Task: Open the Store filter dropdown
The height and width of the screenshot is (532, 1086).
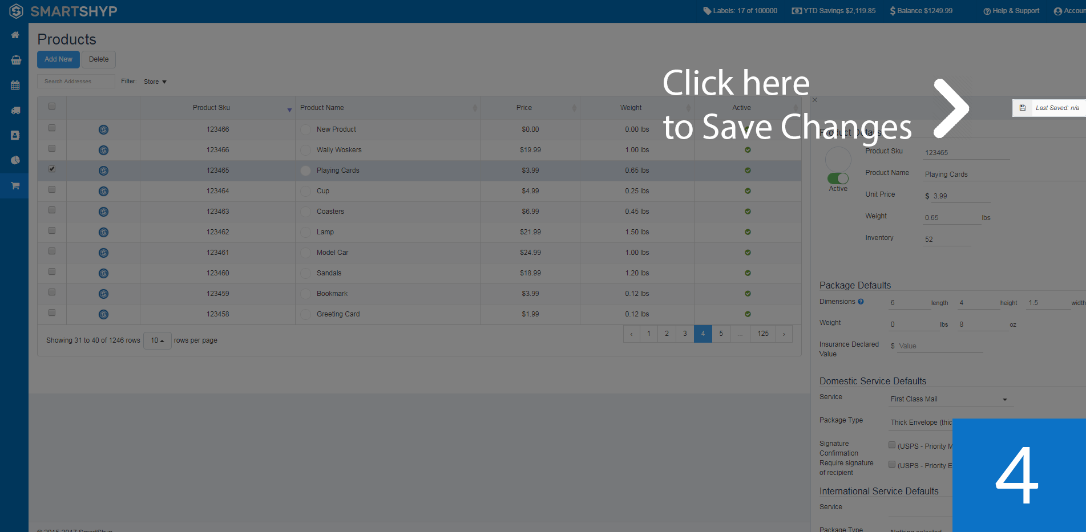Action: pos(155,82)
